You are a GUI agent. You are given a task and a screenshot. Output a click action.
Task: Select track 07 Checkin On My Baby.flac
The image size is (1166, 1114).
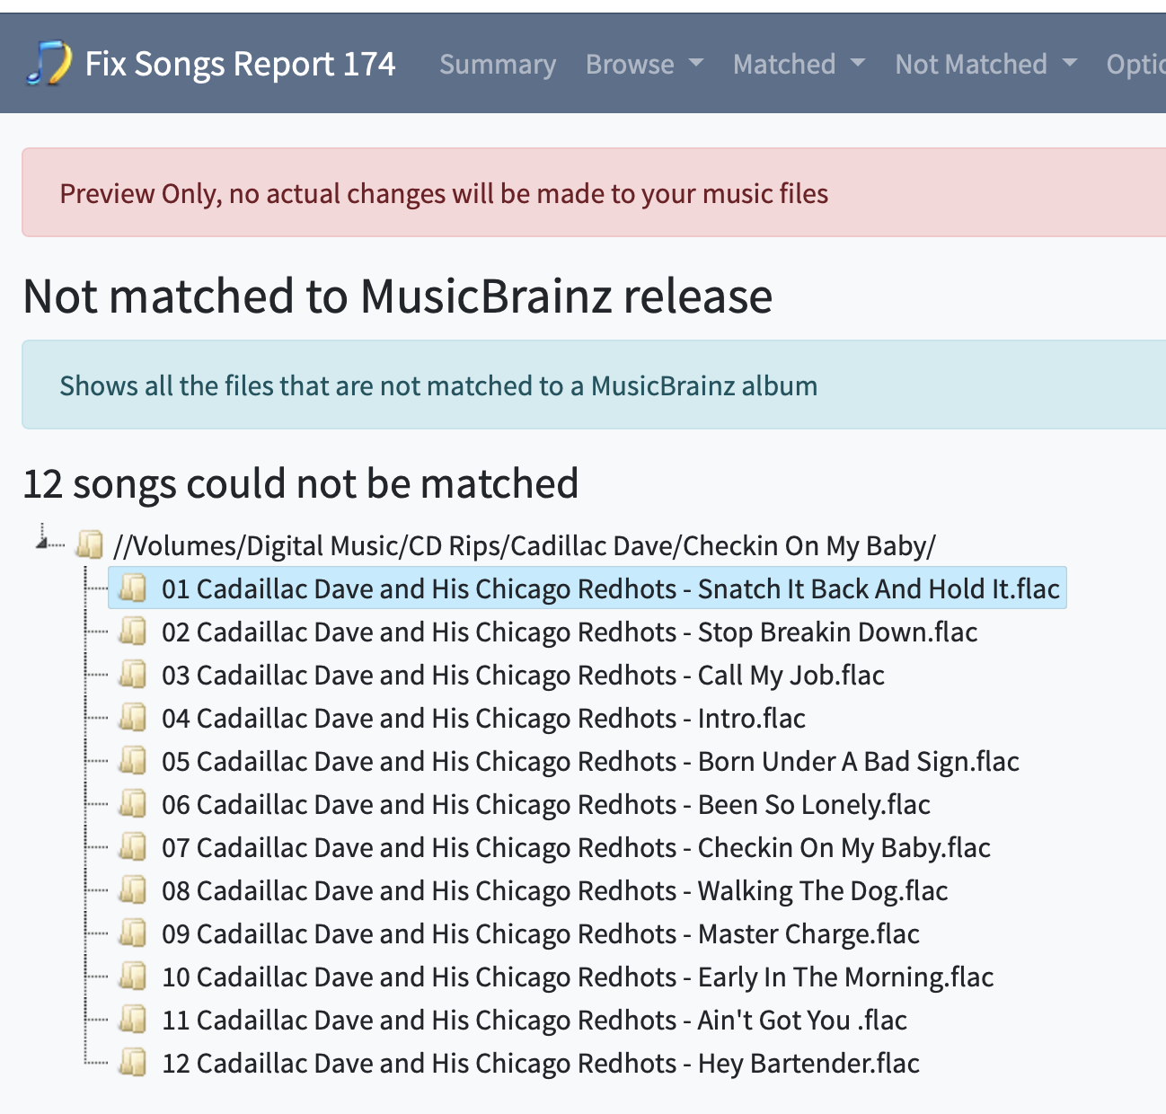(575, 847)
